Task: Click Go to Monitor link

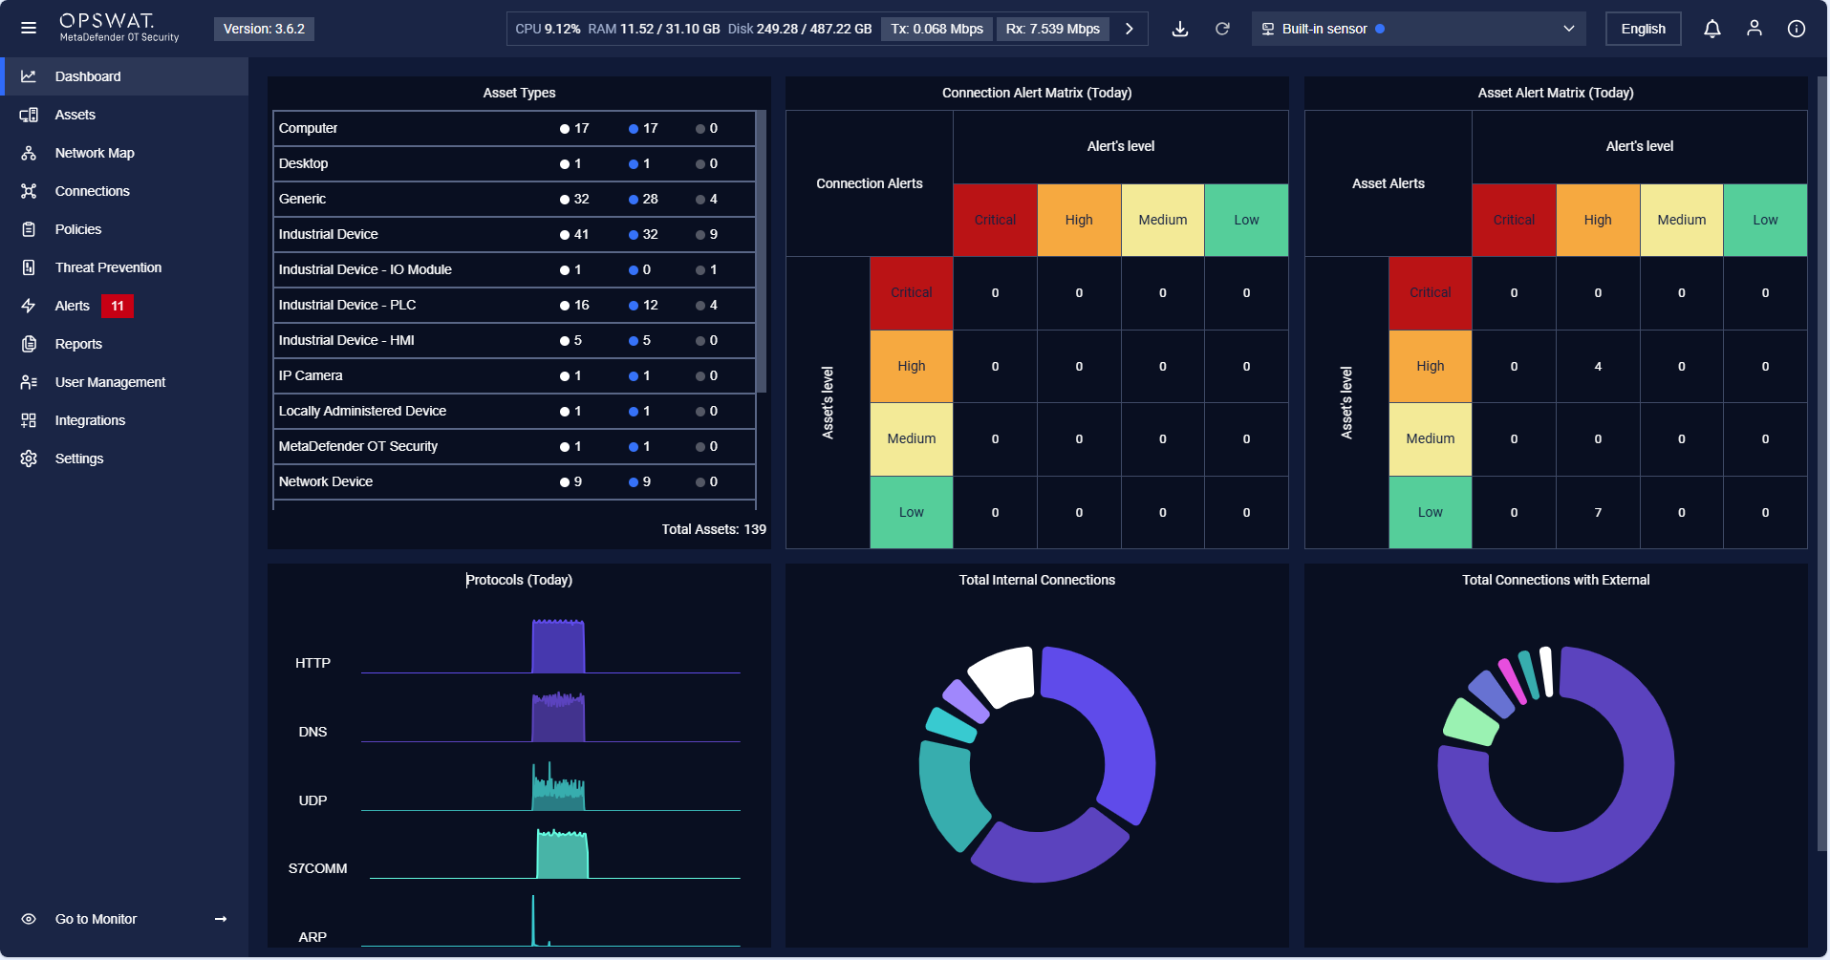Action: (96, 919)
